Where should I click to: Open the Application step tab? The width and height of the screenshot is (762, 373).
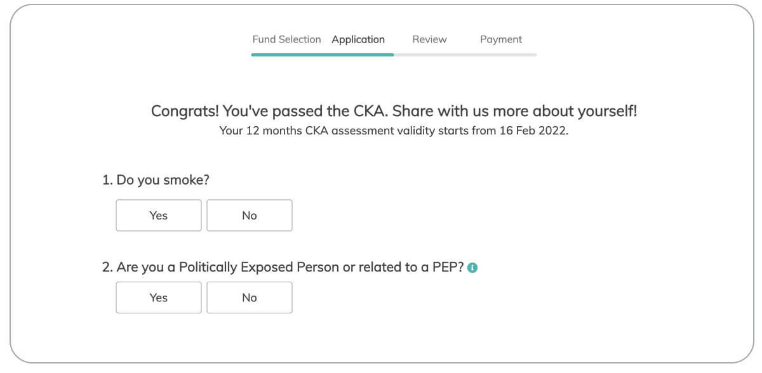358,39
